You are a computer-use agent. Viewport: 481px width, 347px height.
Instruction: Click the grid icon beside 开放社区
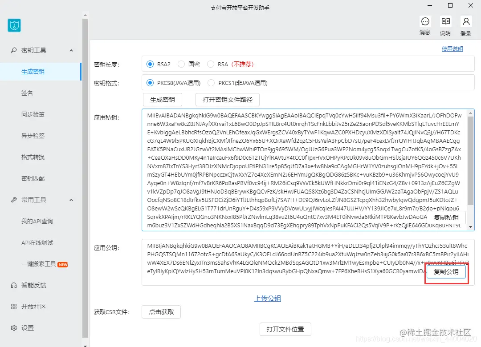coord(14,307)
